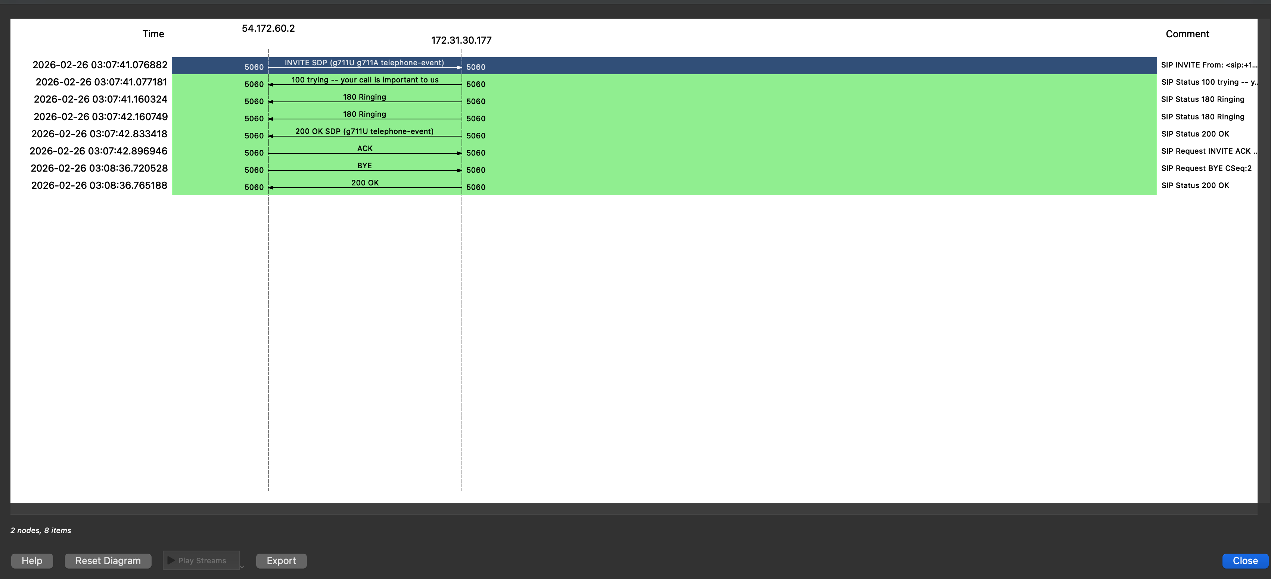Select the BYE message row
This screenshot has width=1271, height=579.
point(365,168)
